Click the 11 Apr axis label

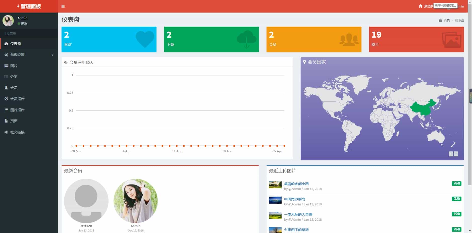(x=177, y=151)
